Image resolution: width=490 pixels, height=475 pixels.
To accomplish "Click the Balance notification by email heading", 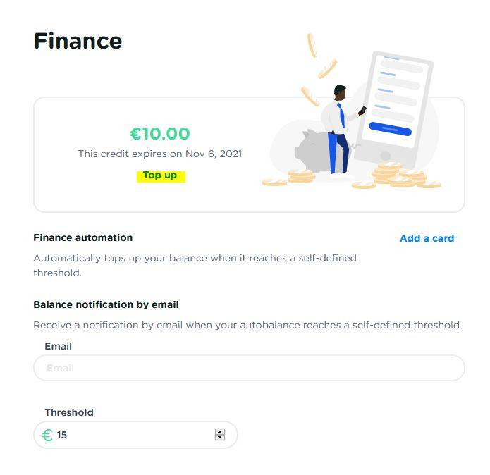I will point(106,304).
